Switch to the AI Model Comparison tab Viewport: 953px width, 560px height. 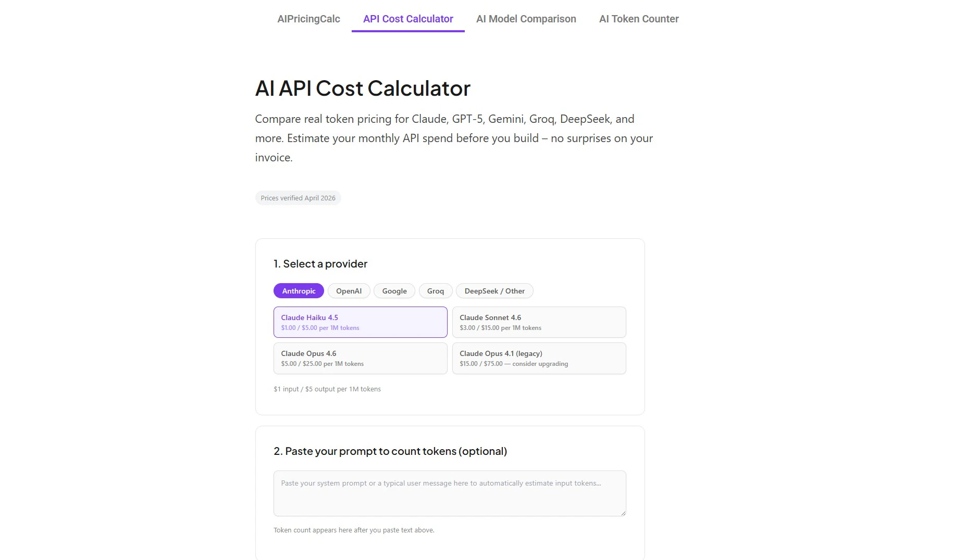[x=526, y=19]
